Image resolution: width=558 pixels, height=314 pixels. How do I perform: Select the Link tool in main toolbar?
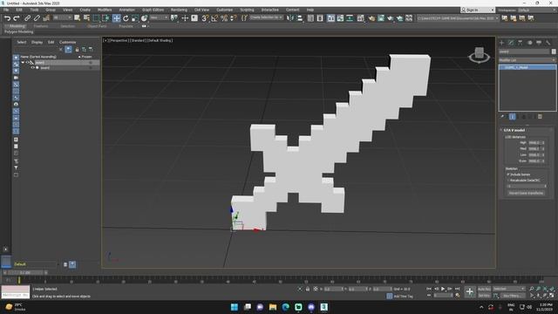(27, 18)
